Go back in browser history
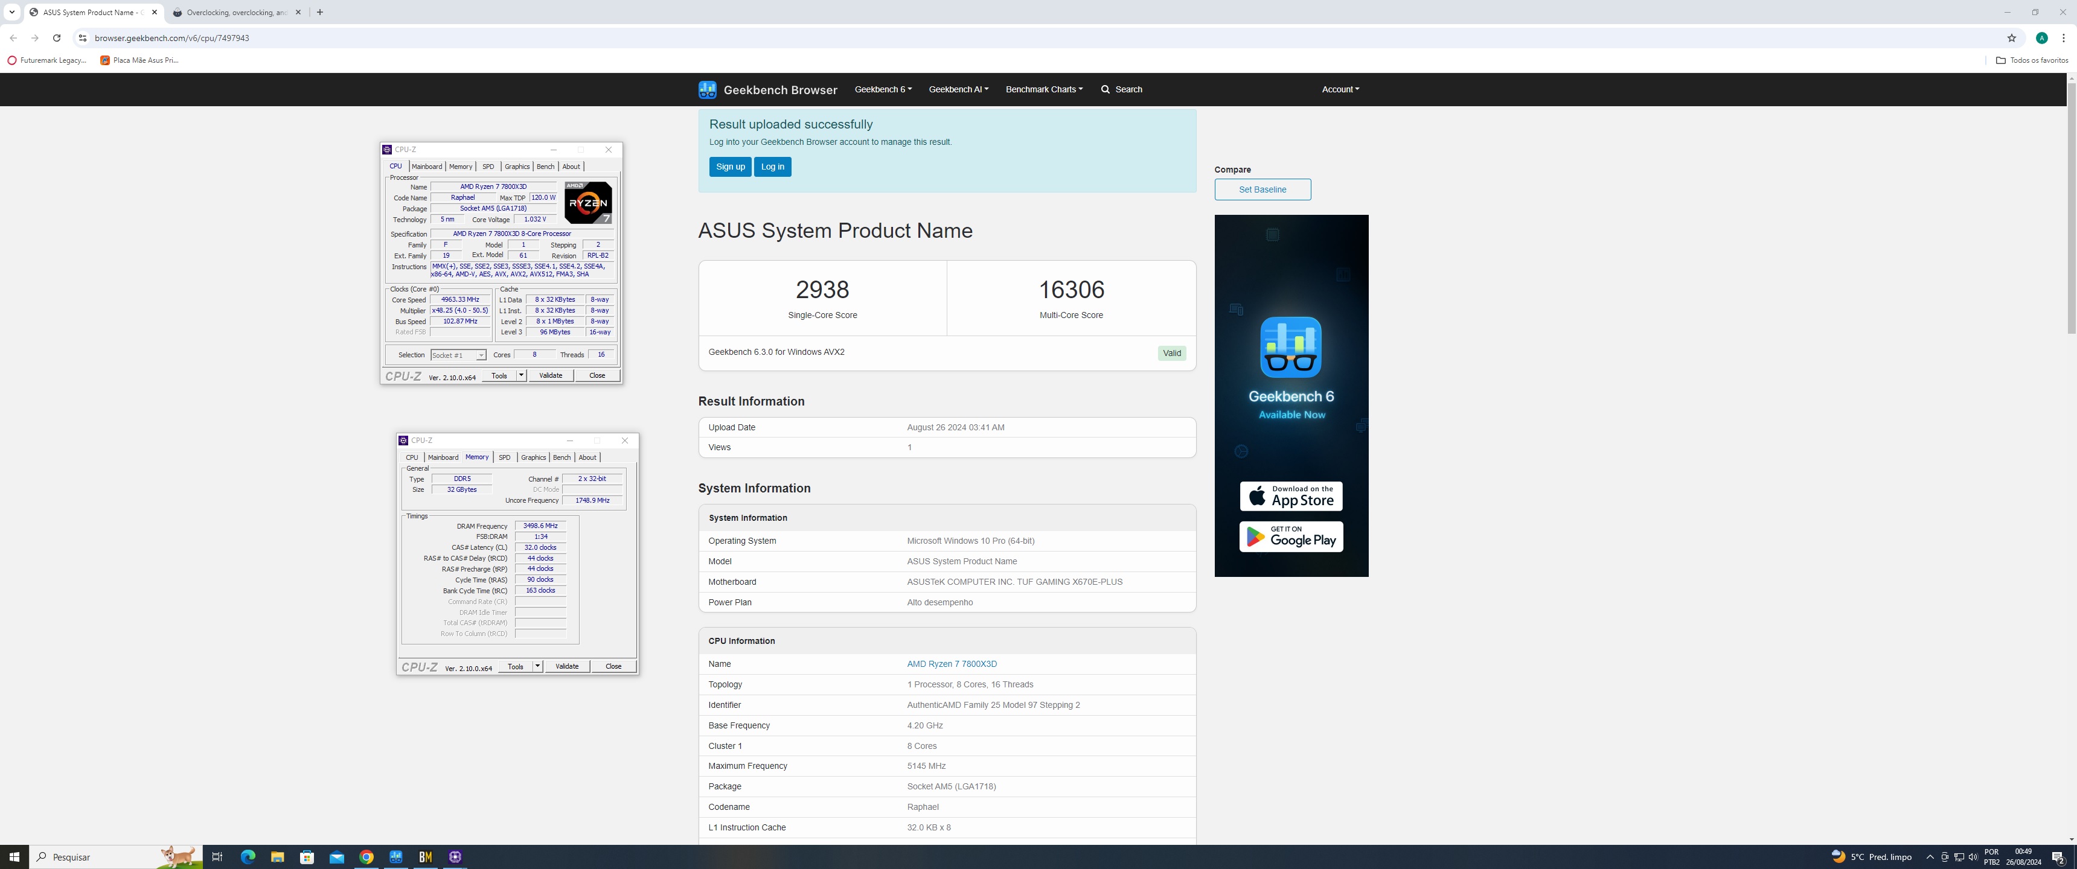This screenshot has height=869, width=2077. pos(14,38)
